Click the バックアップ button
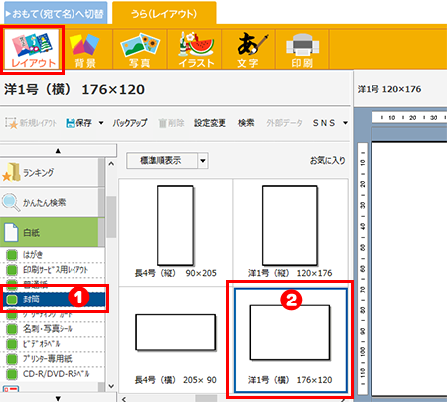Screen dimensions: 447x402 [x=130, y=123]
